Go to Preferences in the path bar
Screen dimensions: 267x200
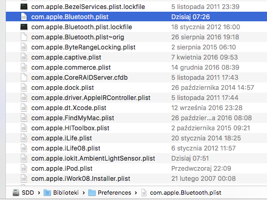click(114, 193)
